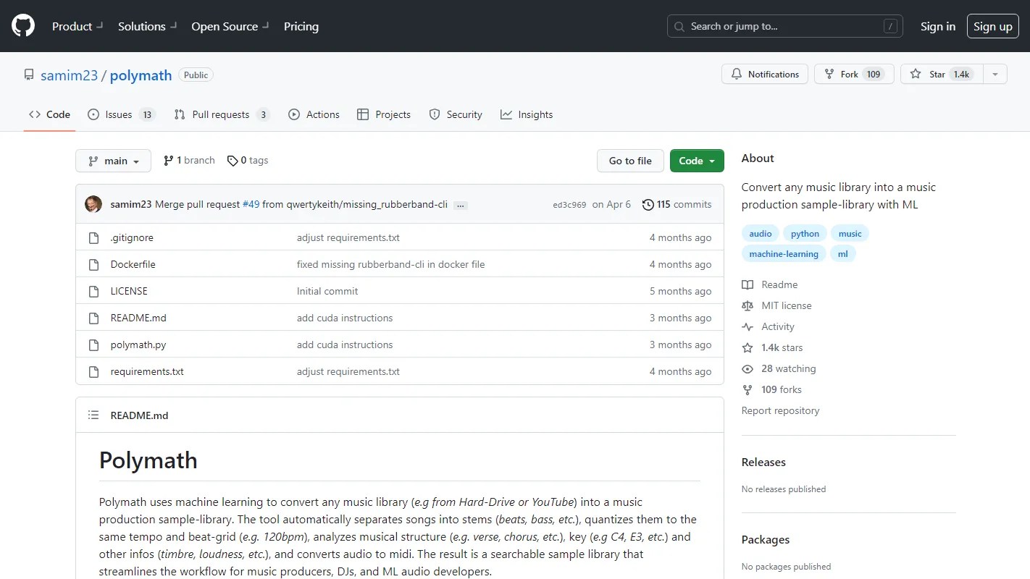The width and height of the screenshot is (1030, 579).
Task: Switch to the Insights tab
Action: 527,114
